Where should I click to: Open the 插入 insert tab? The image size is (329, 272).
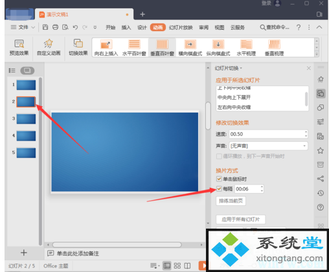point(126,27)
